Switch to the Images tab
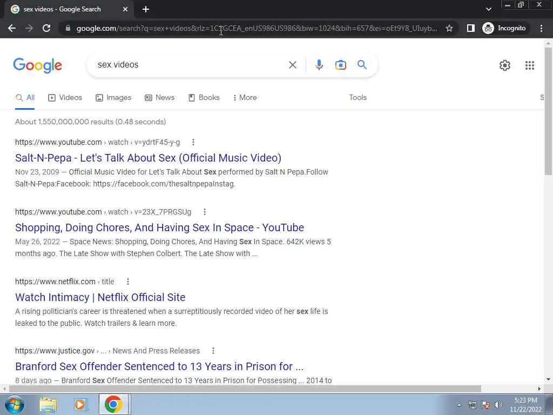The height and width of the screenshot is (415, 553). click(113, 98)
